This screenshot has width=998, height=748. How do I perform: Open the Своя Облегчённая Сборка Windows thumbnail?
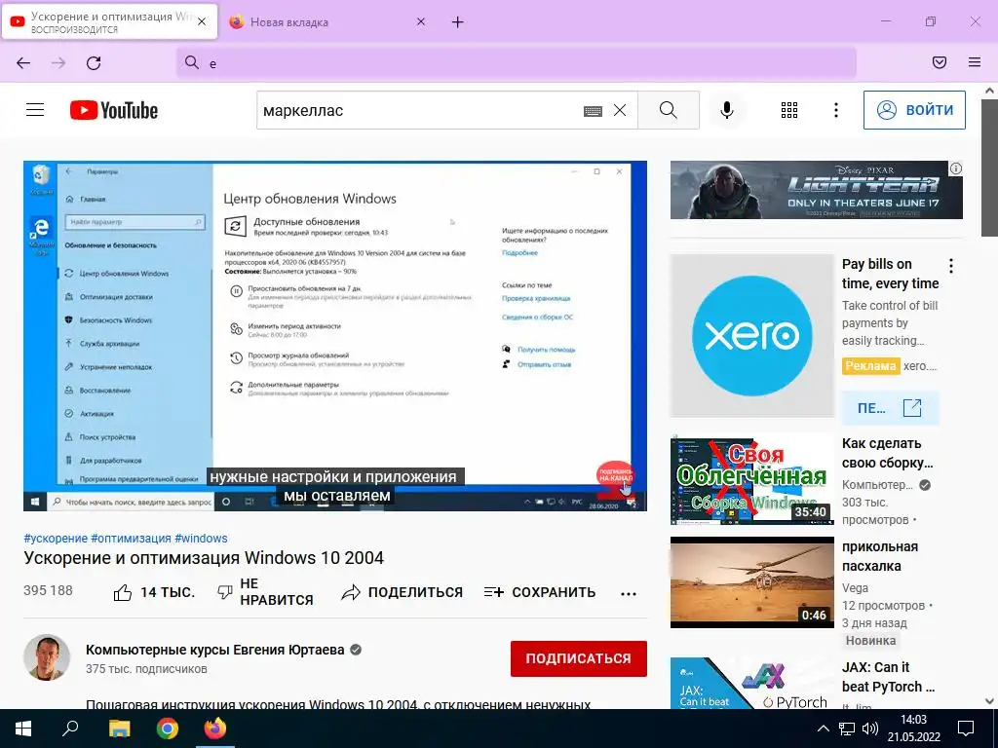[751, 479]
